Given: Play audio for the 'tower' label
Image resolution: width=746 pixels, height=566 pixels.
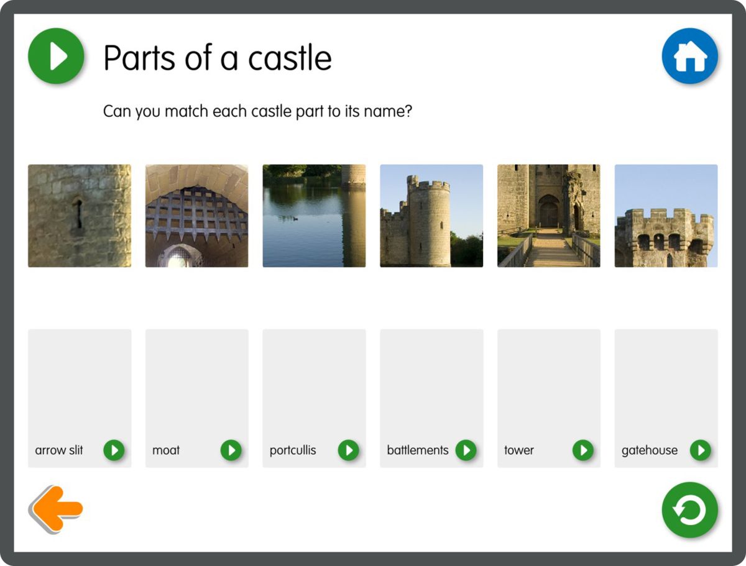Looking at the screenshot, I should (583, 450).
